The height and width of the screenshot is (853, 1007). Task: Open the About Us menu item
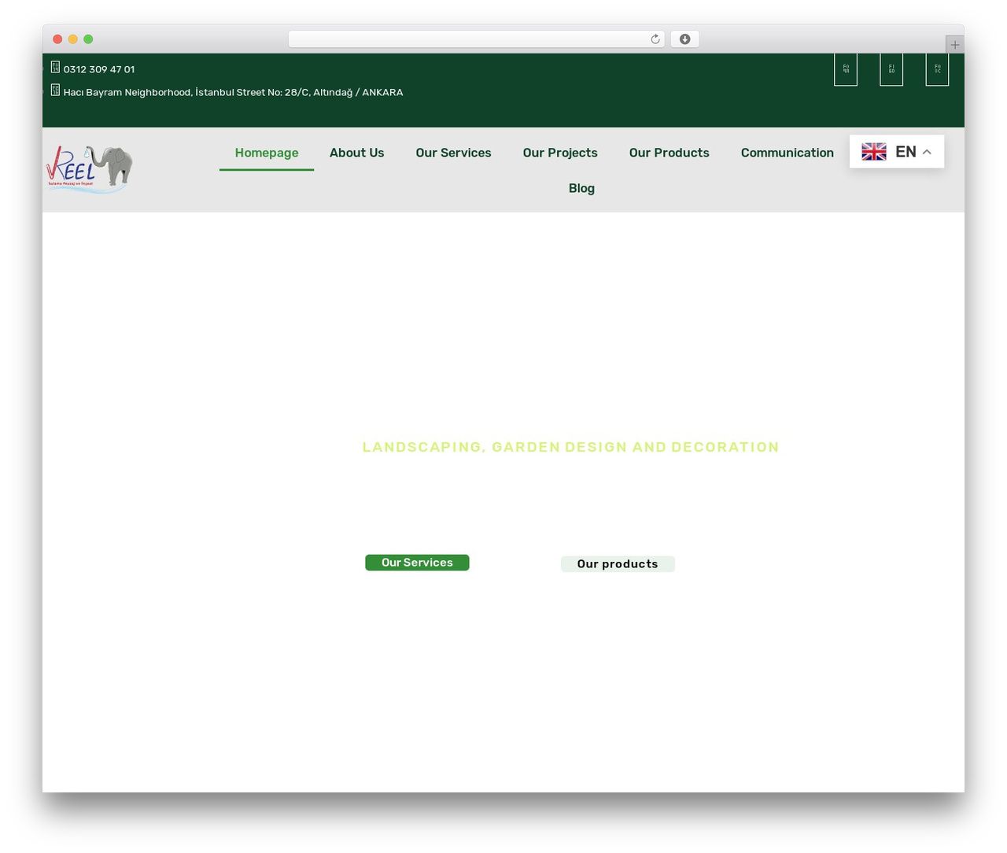click(357, 153)
